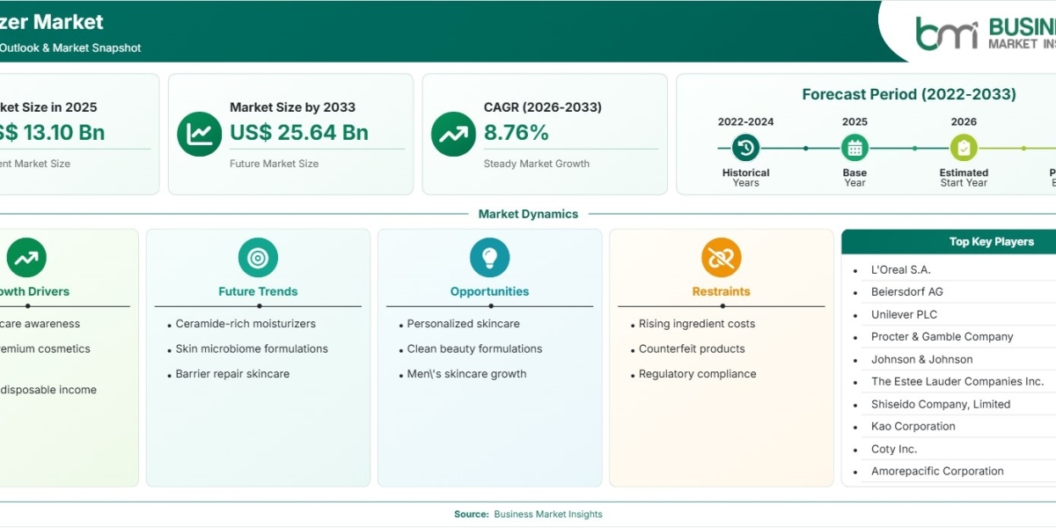Image resolution: width=1056 pixels, height=528 pixels.
Task: Click the 8.76% CAGR figure
Action: tap(517, 133)
